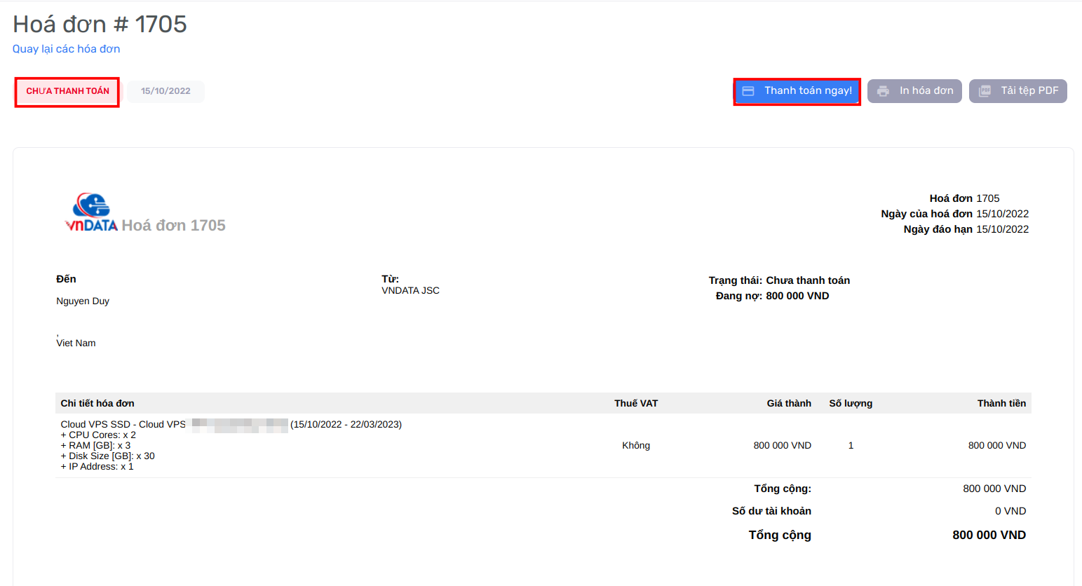1082x586 pixels.
Task: Click the Hoá đơn # 1705 page title
Action: 100,25
